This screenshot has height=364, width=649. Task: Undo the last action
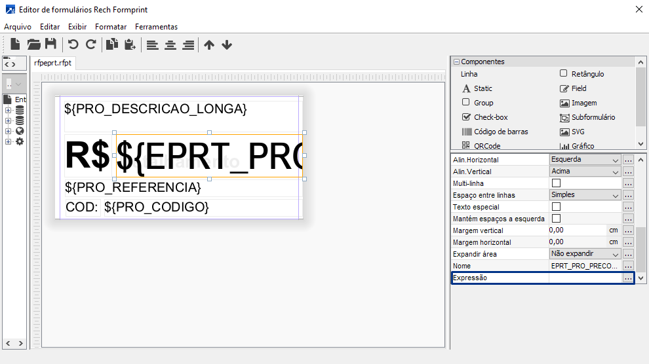(73, 45)
